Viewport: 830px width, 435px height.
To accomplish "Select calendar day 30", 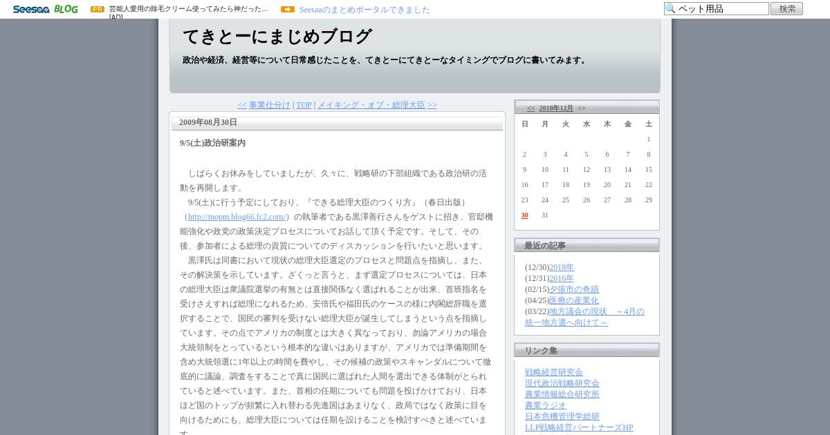I will point(524,215).
